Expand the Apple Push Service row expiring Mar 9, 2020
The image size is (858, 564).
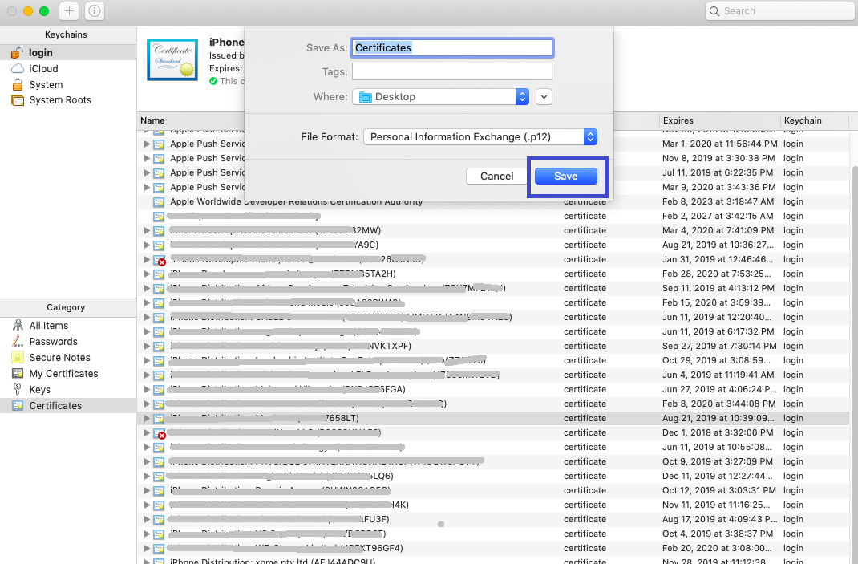(x=147, y=187)
